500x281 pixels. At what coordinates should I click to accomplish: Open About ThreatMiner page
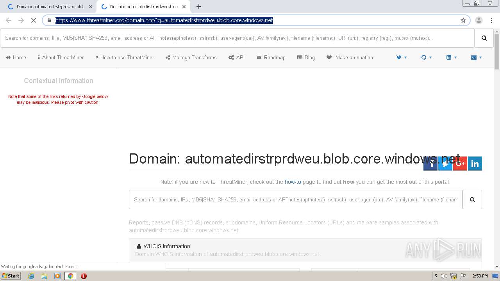click(x=61, y=57)
